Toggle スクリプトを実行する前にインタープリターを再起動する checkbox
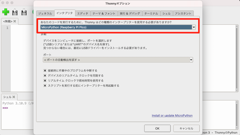This screenshot has width=240, height=135. click(x=45, y=86)
